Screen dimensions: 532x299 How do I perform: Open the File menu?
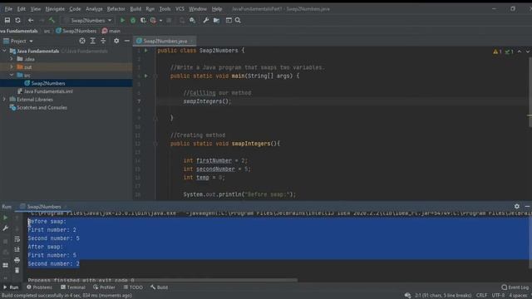(x=8, y=9)
